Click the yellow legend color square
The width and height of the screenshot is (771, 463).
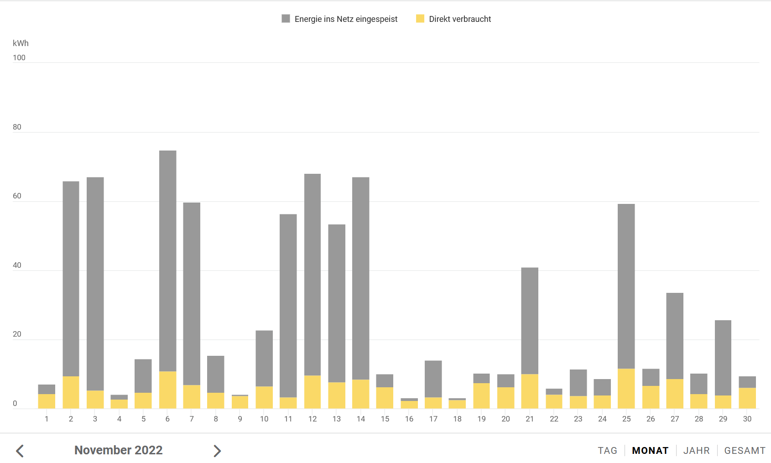[x=420, y=19]
